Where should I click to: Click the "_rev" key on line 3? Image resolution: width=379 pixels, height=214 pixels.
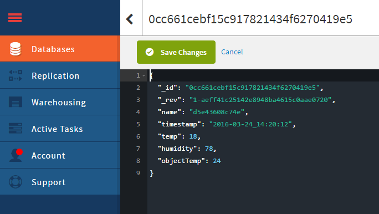[x=170, y=100]
